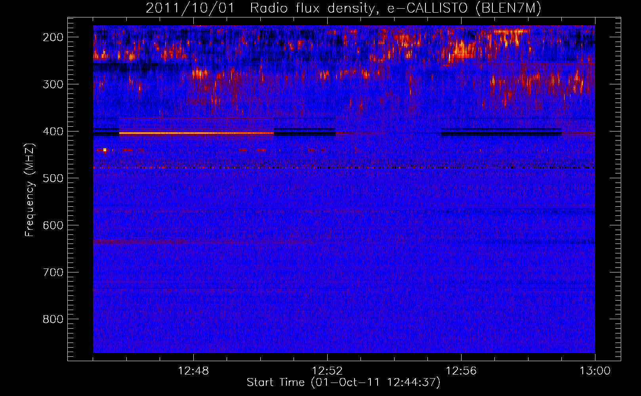The width and height of the screenshot is (641, 396).
Task: Click the 'Frequency (MHZ)' axis label
Action: click(30, 190)
